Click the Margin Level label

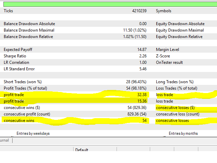coord(167,50)
